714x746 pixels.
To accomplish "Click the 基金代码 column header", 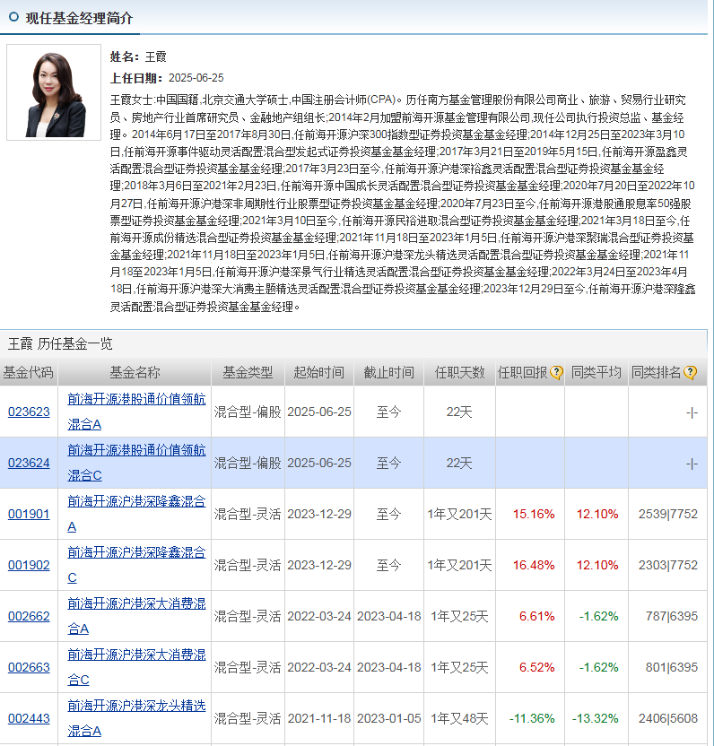I will click(29, 372).
